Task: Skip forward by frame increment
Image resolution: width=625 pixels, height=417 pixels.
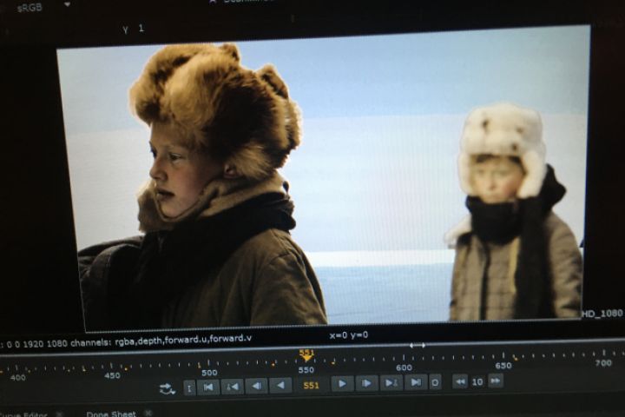Action: click(x=496, y=381)
